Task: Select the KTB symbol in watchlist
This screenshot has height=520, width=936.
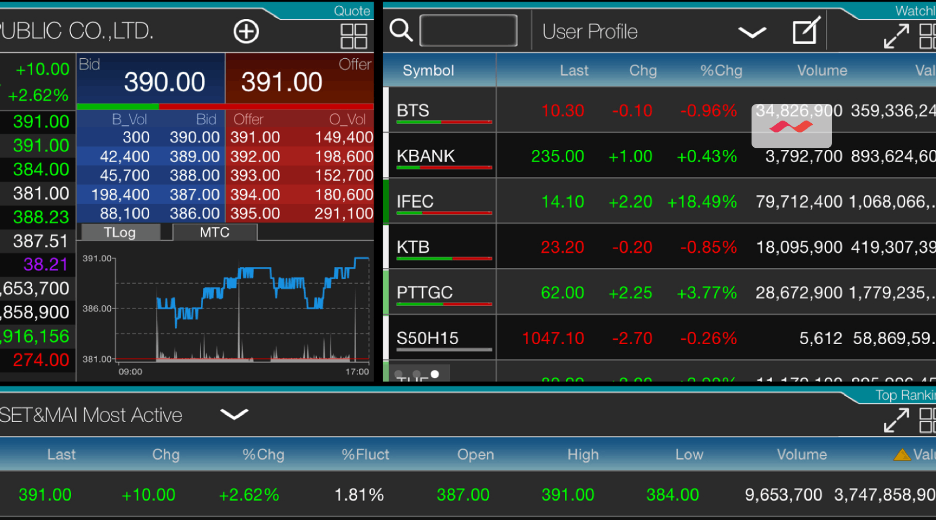Action: (x=413, y=247)
